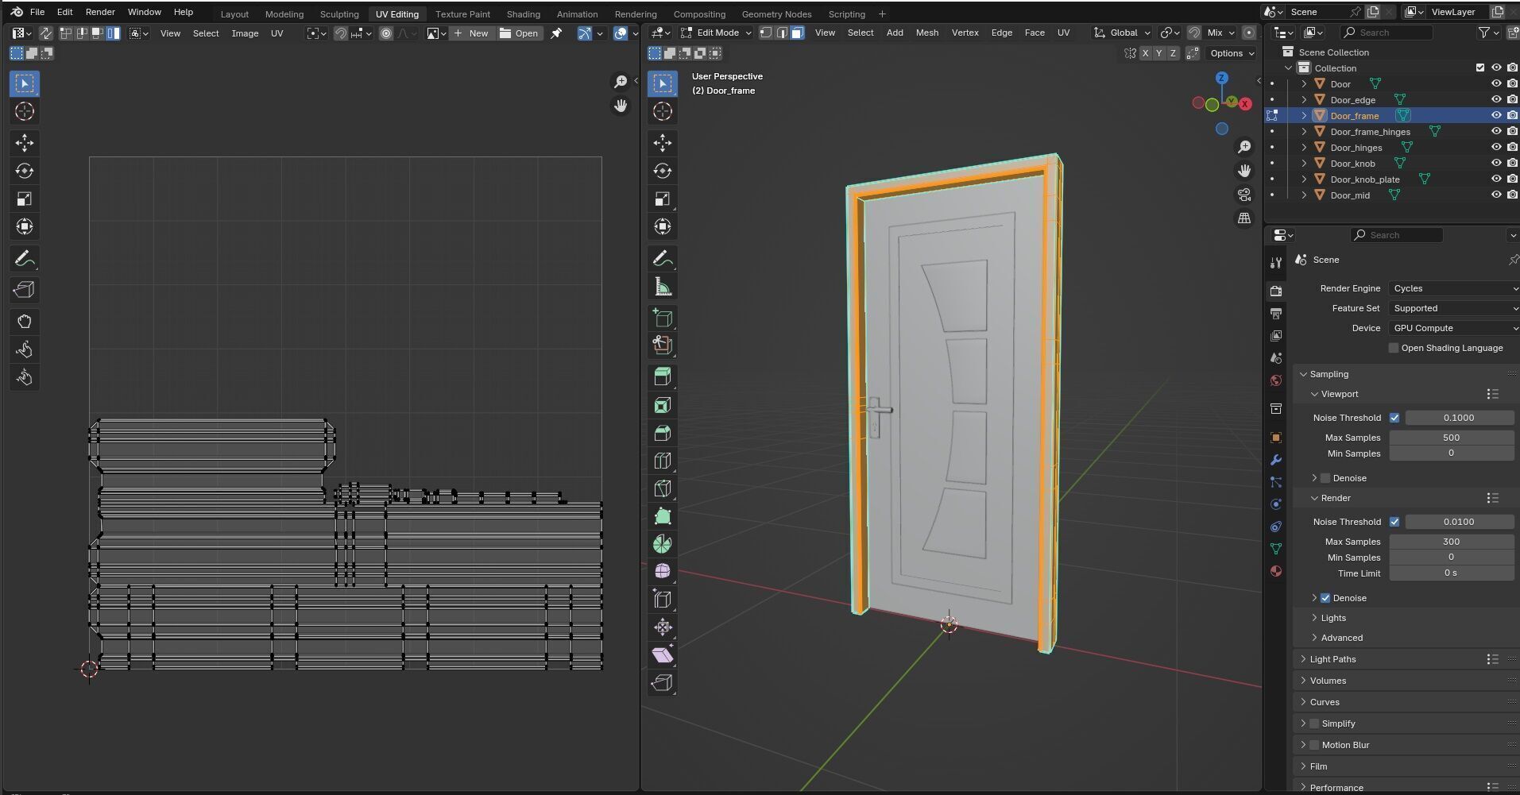Select the Poly Build tool

click(x=663, y=516)
